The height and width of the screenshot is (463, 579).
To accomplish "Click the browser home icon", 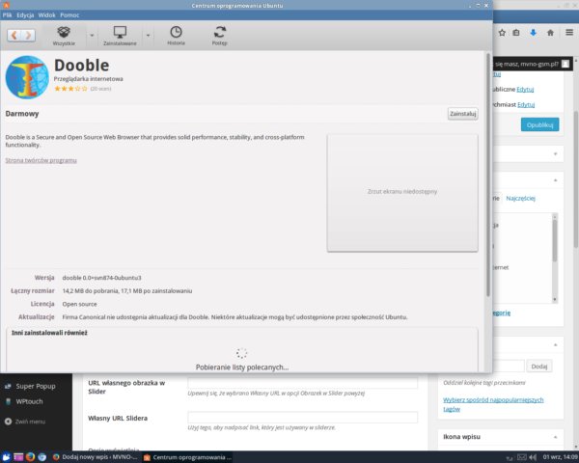I will pyautogui.click(x=551, y=33).
